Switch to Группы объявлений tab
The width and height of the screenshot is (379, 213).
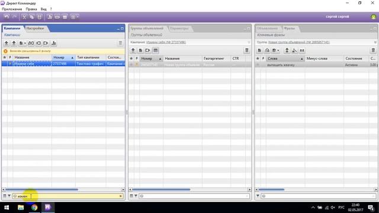pos(147,28)
